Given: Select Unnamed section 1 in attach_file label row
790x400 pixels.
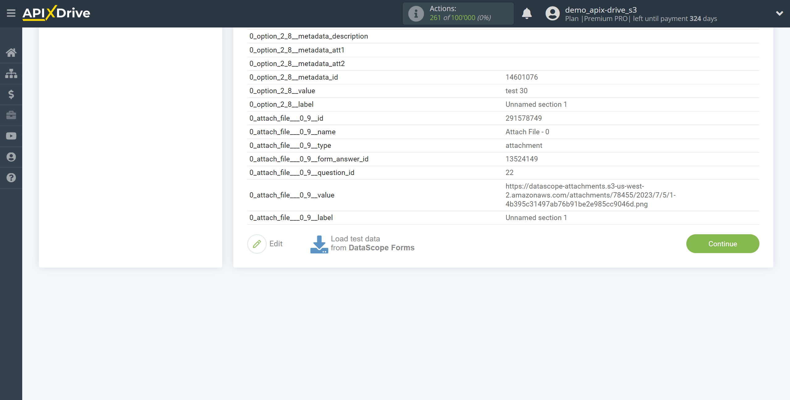Looking at the screenshot, I should [x=536, y=218].
